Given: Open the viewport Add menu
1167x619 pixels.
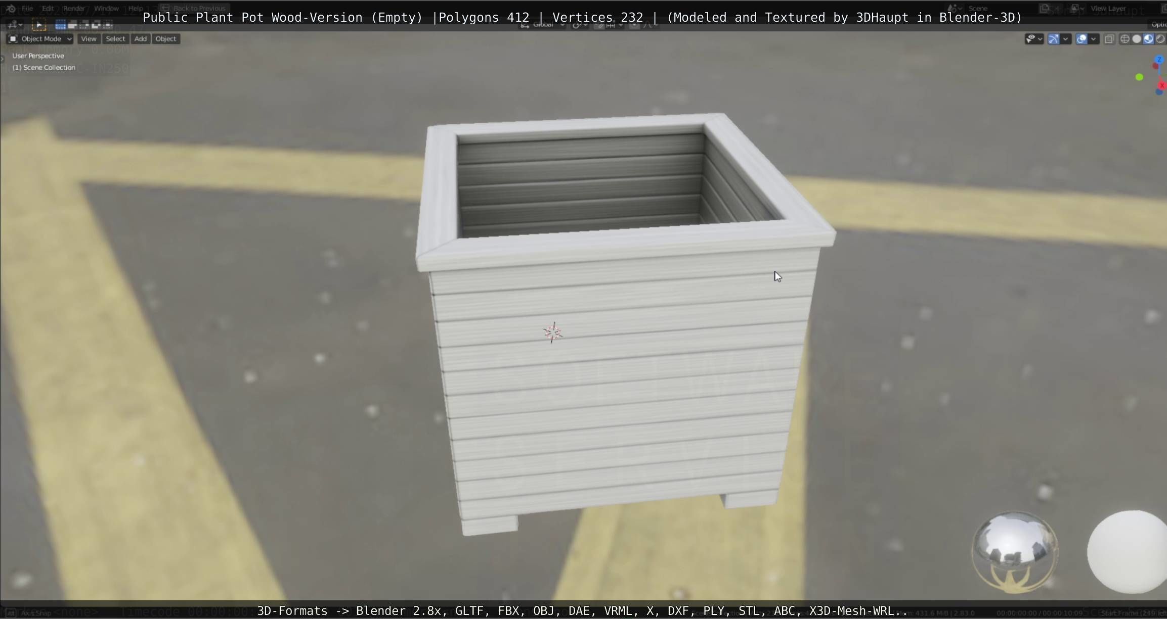Looking at the screenshot, I should coord(141,39).
